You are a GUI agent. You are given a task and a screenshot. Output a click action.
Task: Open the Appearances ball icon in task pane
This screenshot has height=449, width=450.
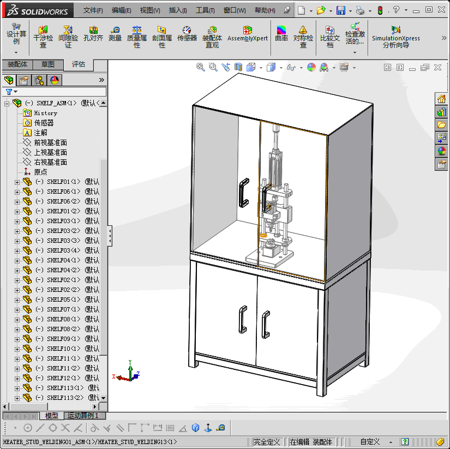[x=441, y=151]
